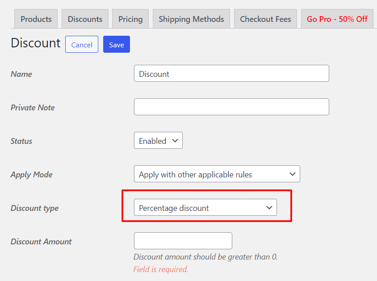Save the discount rule
The width and height of the screenshot is (377, 281).
[x=117, y=45]
